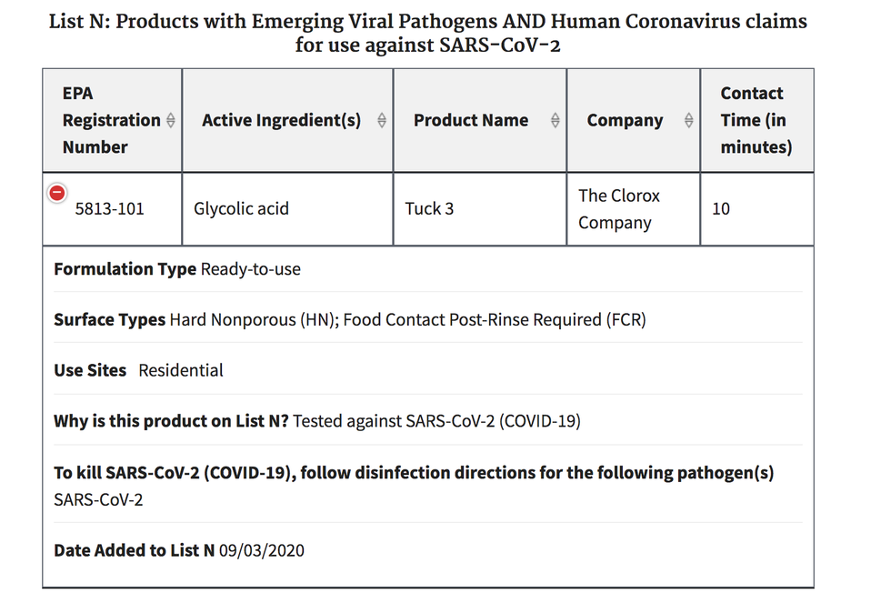This screenshot has height=593, width=891.
Task: Sort Product Name column arrows
Action: click(556, 120)
